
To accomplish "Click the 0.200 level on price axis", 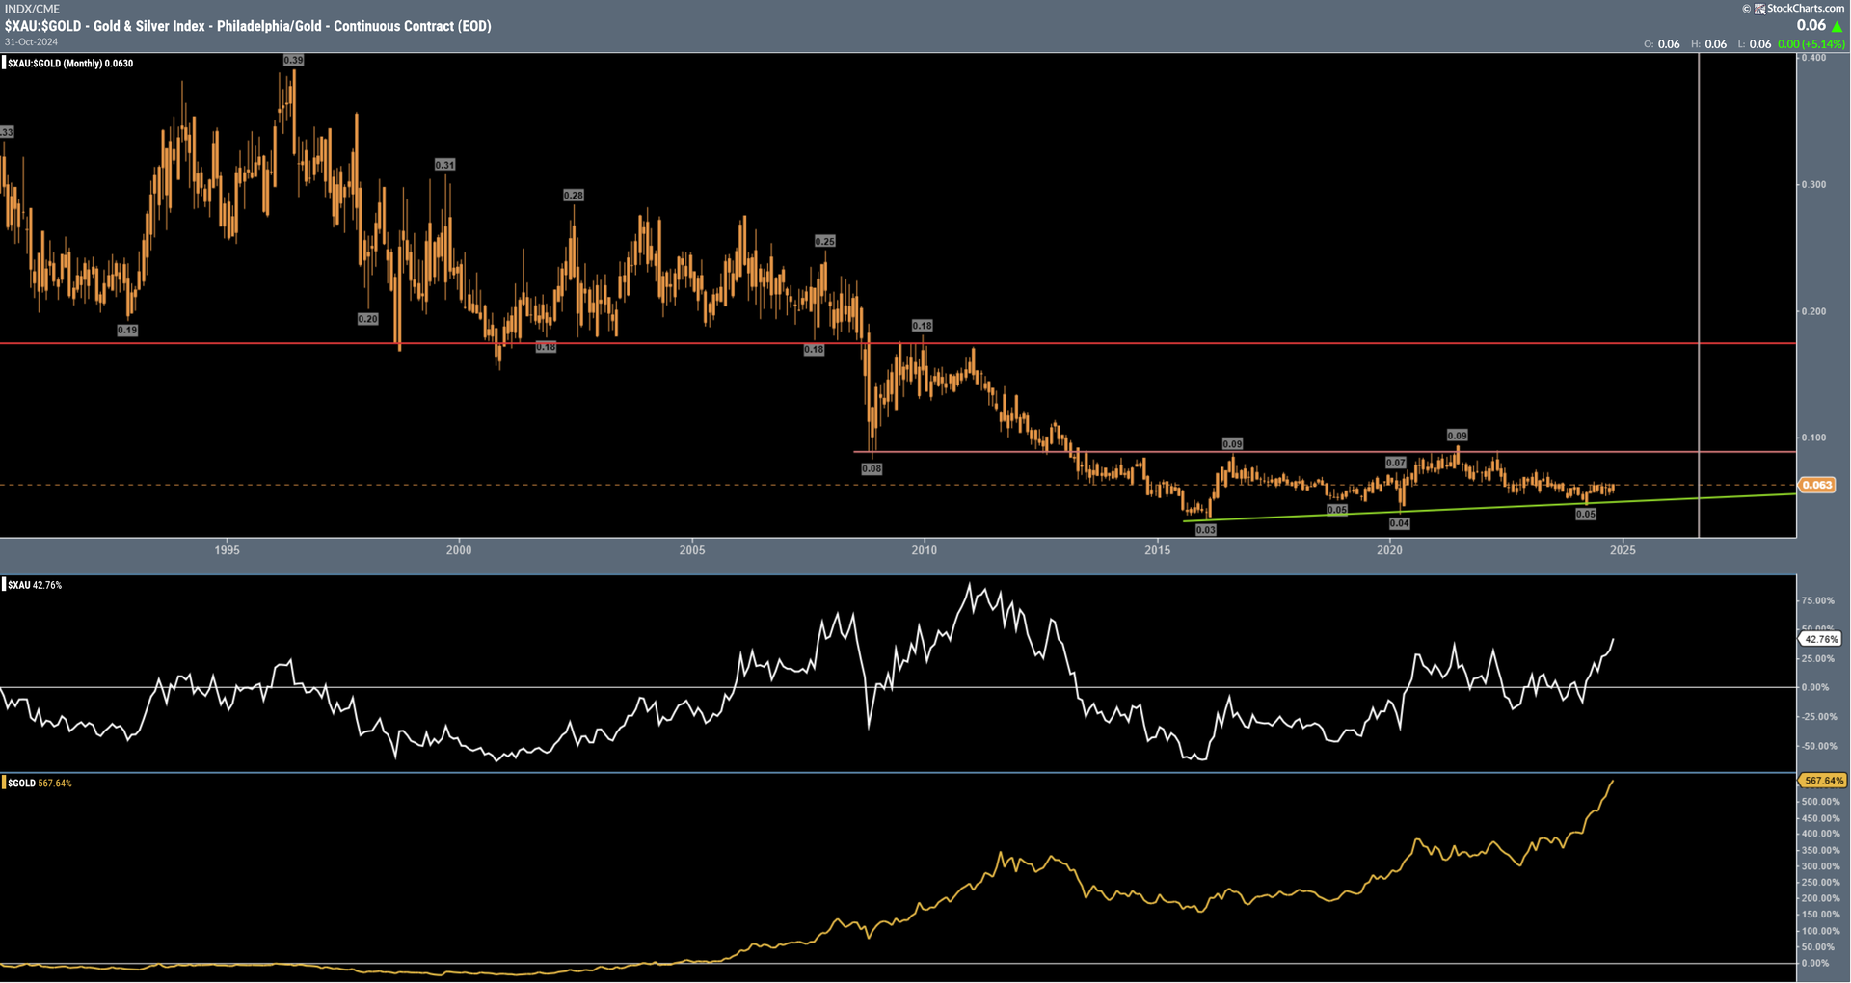I will [x=1813, y=311].
